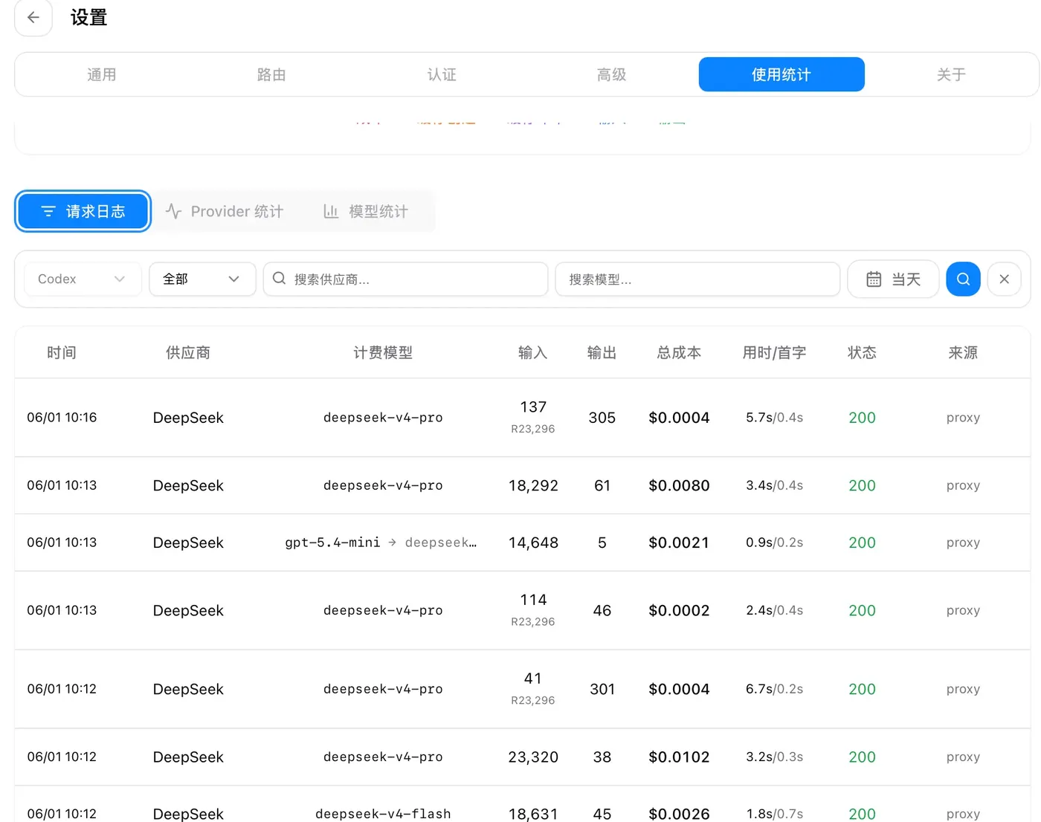Click the 1.8s/0.7s timing cell
Screen dimensions: 1041x822
[775, 814]
